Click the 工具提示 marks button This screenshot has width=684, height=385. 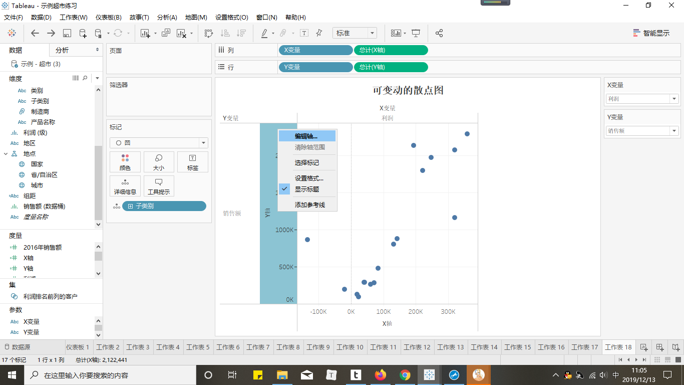[x=159, y=186]
